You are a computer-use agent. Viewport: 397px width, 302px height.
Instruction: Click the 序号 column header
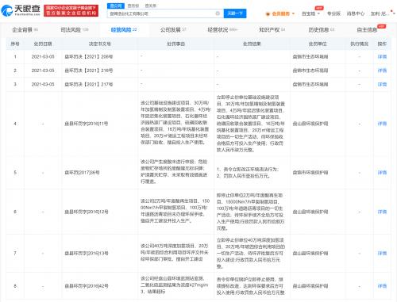15,44
